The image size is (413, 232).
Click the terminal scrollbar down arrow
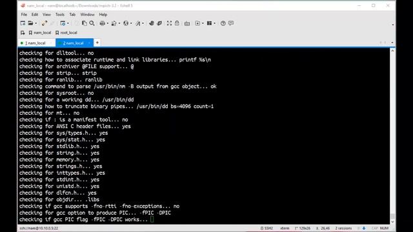click(392, 222)
